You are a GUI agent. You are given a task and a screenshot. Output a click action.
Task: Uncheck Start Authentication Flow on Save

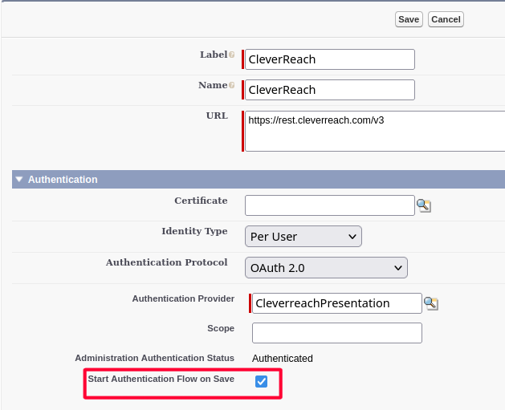[261, 382]
